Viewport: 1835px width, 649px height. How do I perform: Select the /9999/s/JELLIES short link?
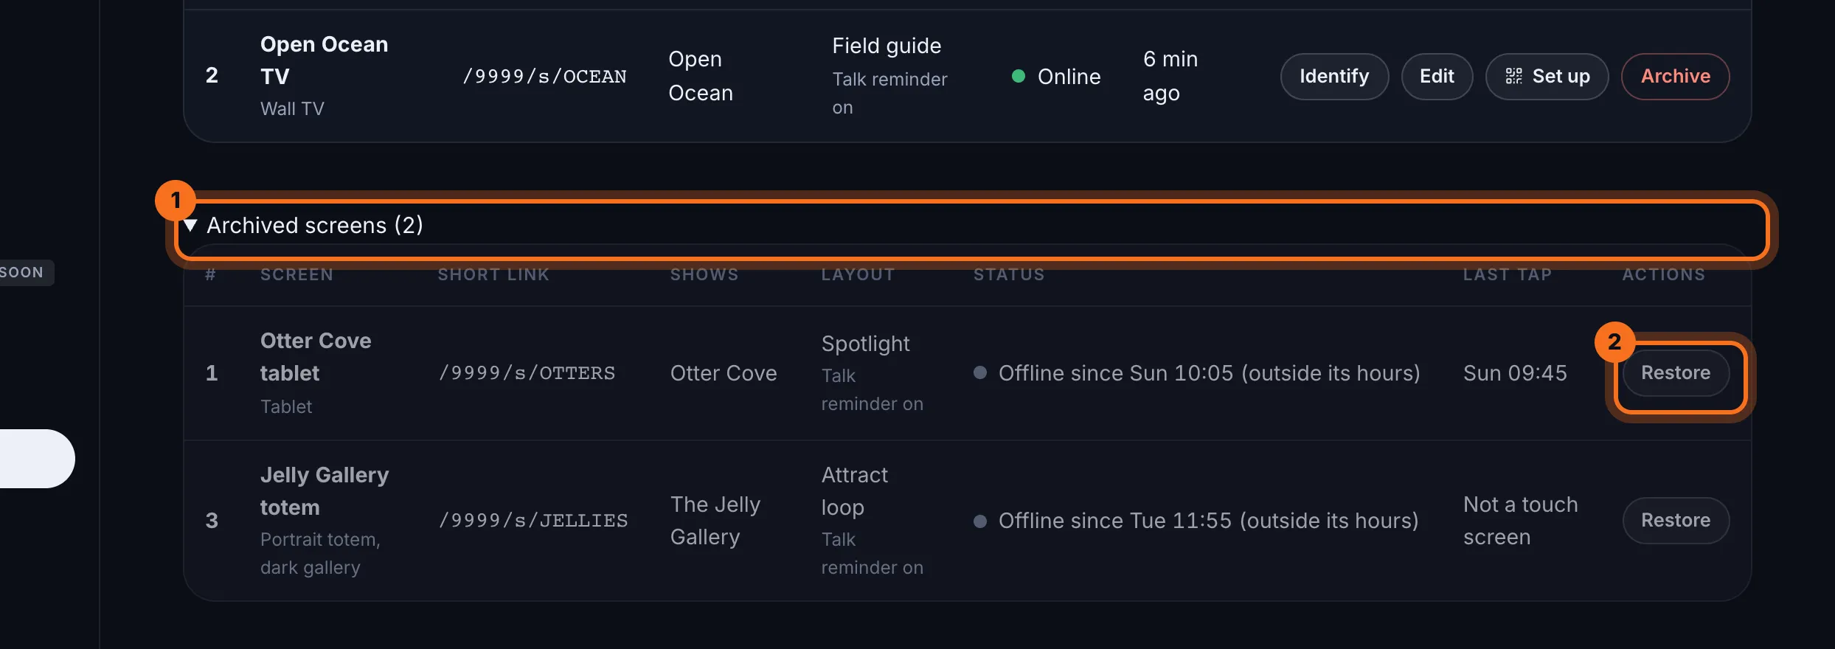(x=533, y=521)
